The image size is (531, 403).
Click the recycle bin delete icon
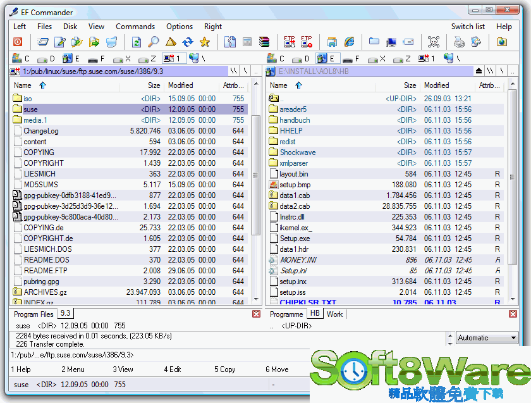pos(111,42)
